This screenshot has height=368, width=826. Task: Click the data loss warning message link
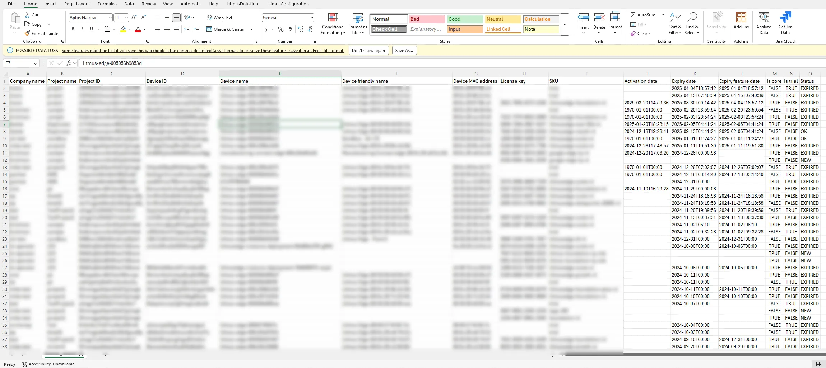click(x=203, y=51)
